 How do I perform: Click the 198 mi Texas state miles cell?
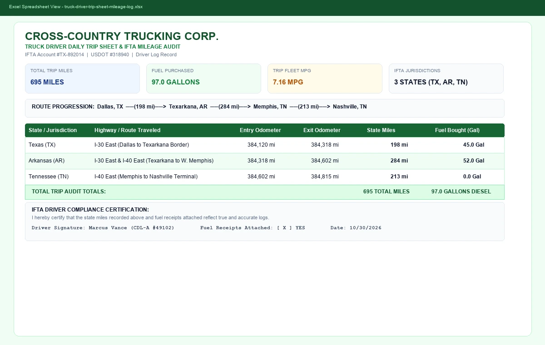point(399,145)
